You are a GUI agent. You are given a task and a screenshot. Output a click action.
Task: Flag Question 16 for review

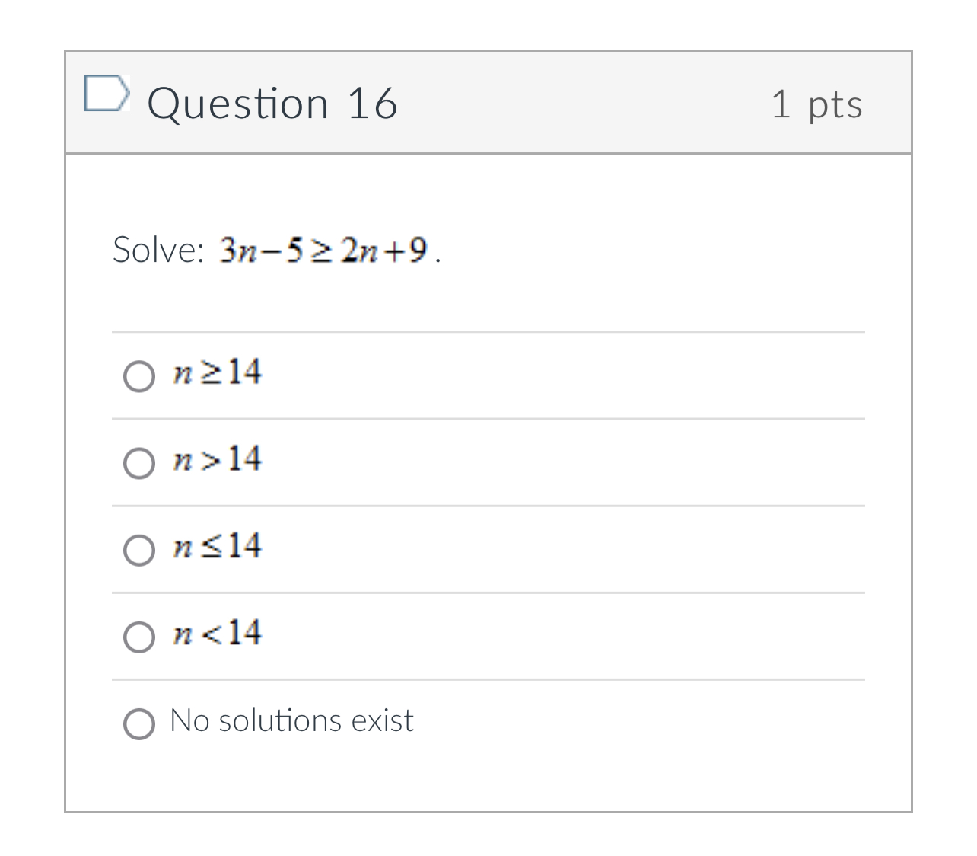pyautogui.click(x=105, y=94)
